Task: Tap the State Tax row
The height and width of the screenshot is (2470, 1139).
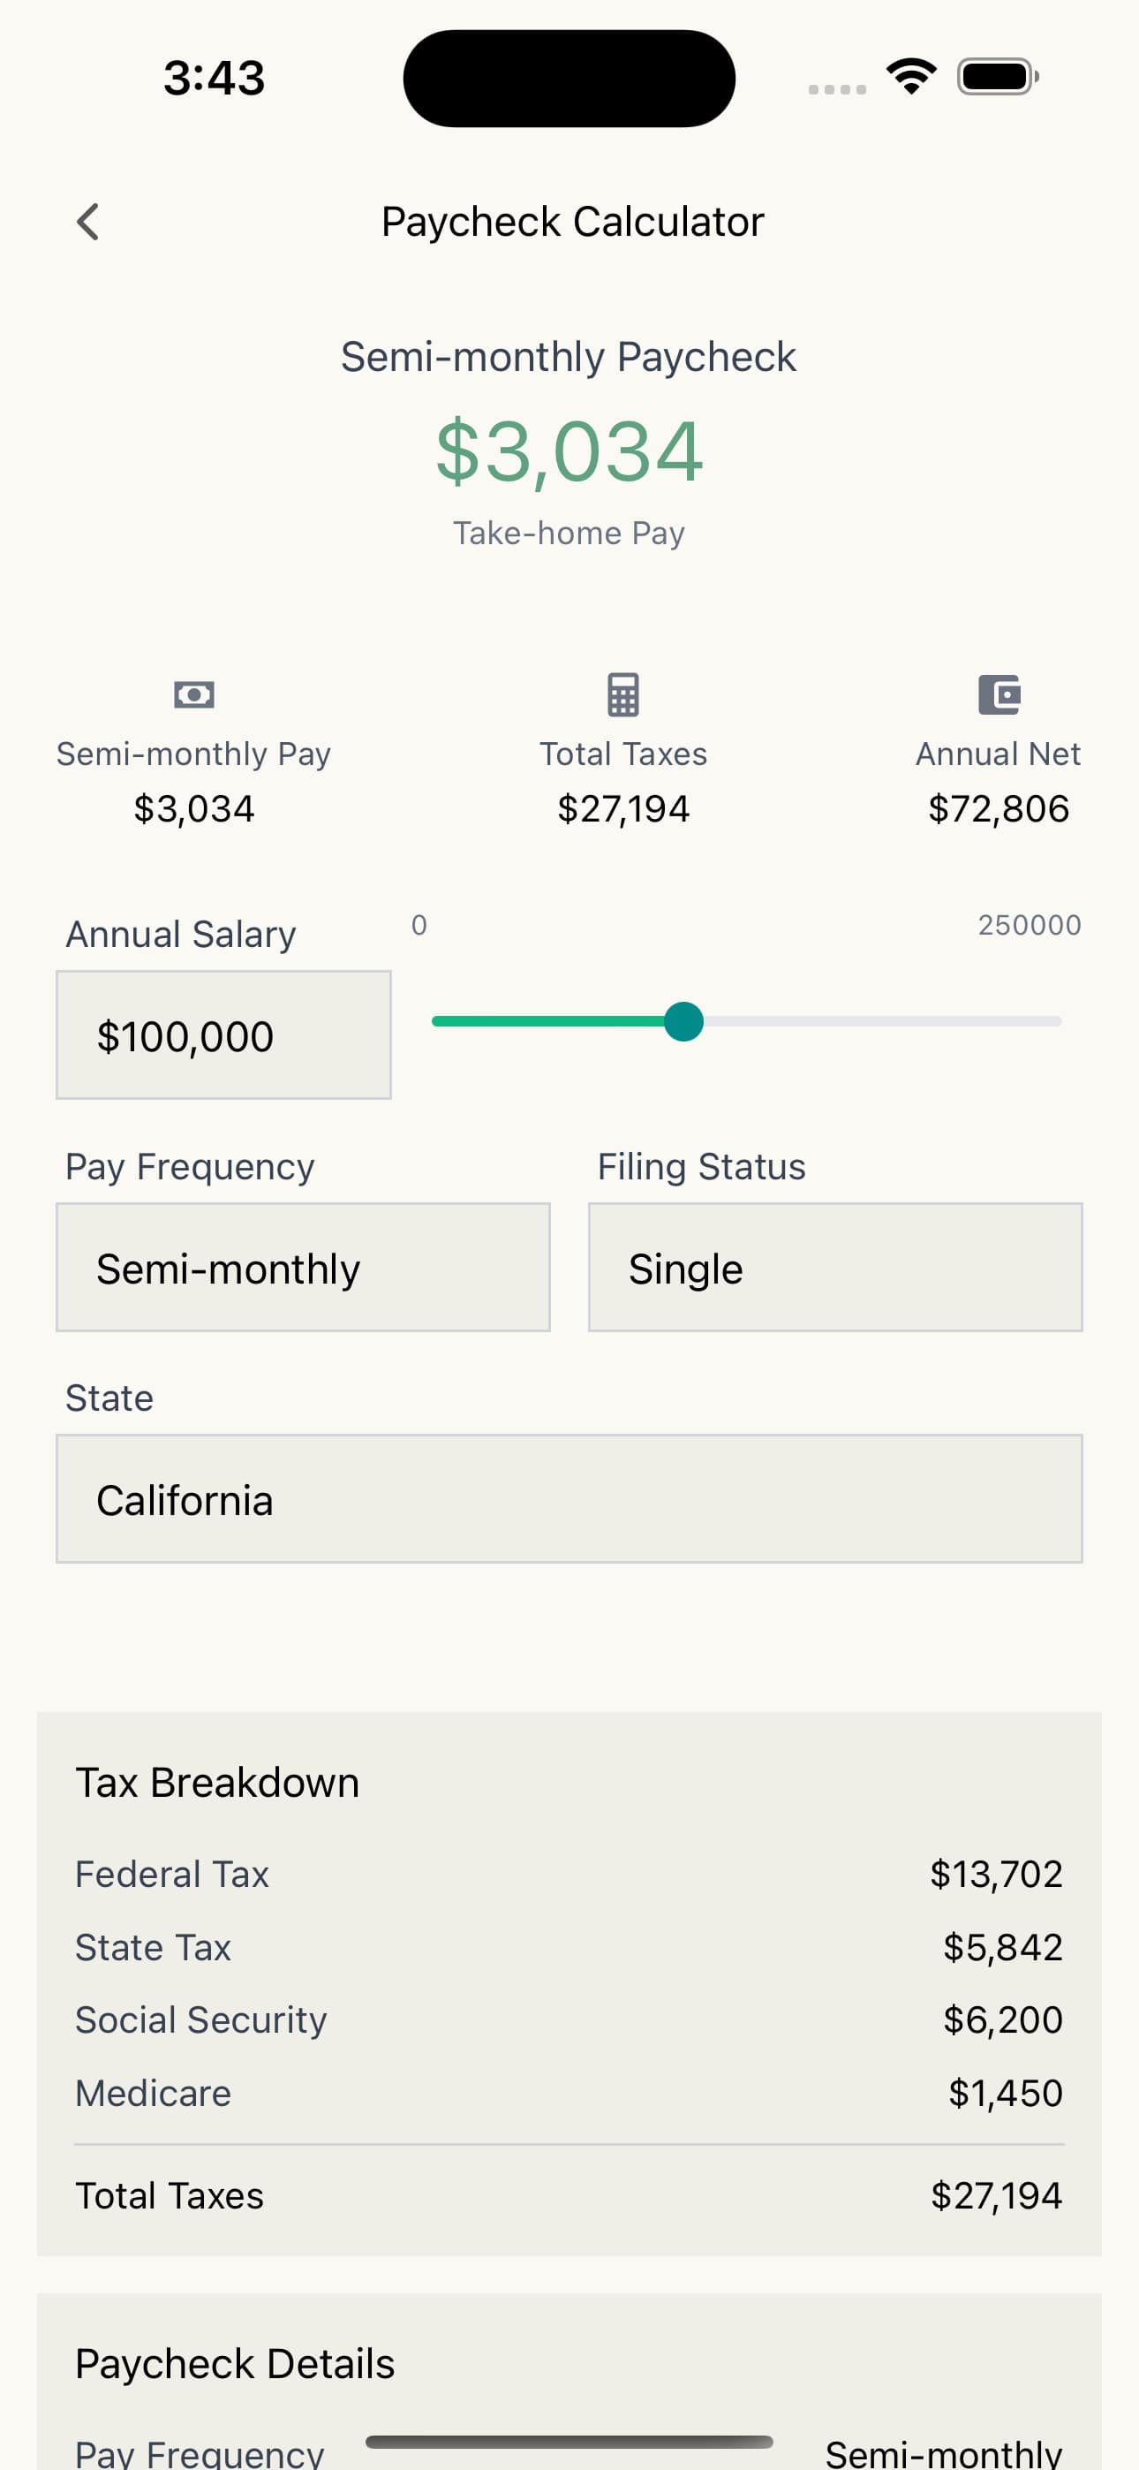Action: click(569, 1947)
